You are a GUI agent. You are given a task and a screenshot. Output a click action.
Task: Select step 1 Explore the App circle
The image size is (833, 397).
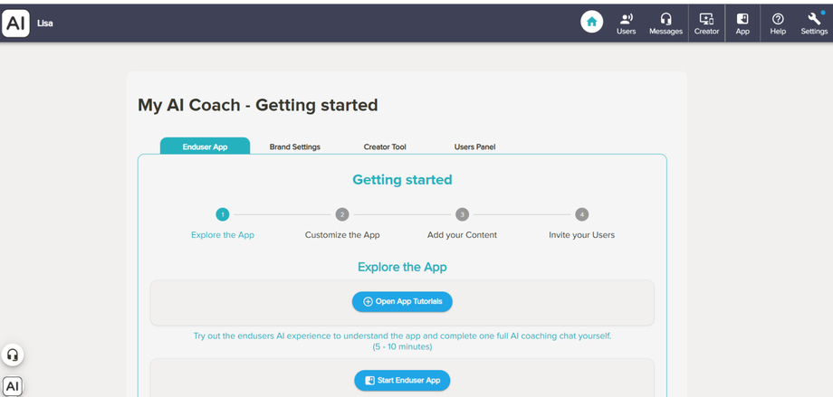pos(223,215)
